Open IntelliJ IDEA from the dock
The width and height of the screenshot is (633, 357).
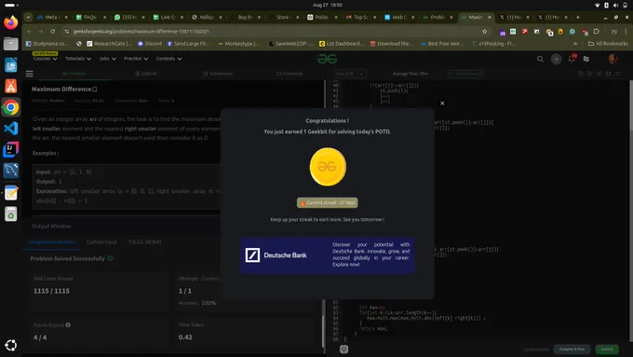(x=11, y=149)
